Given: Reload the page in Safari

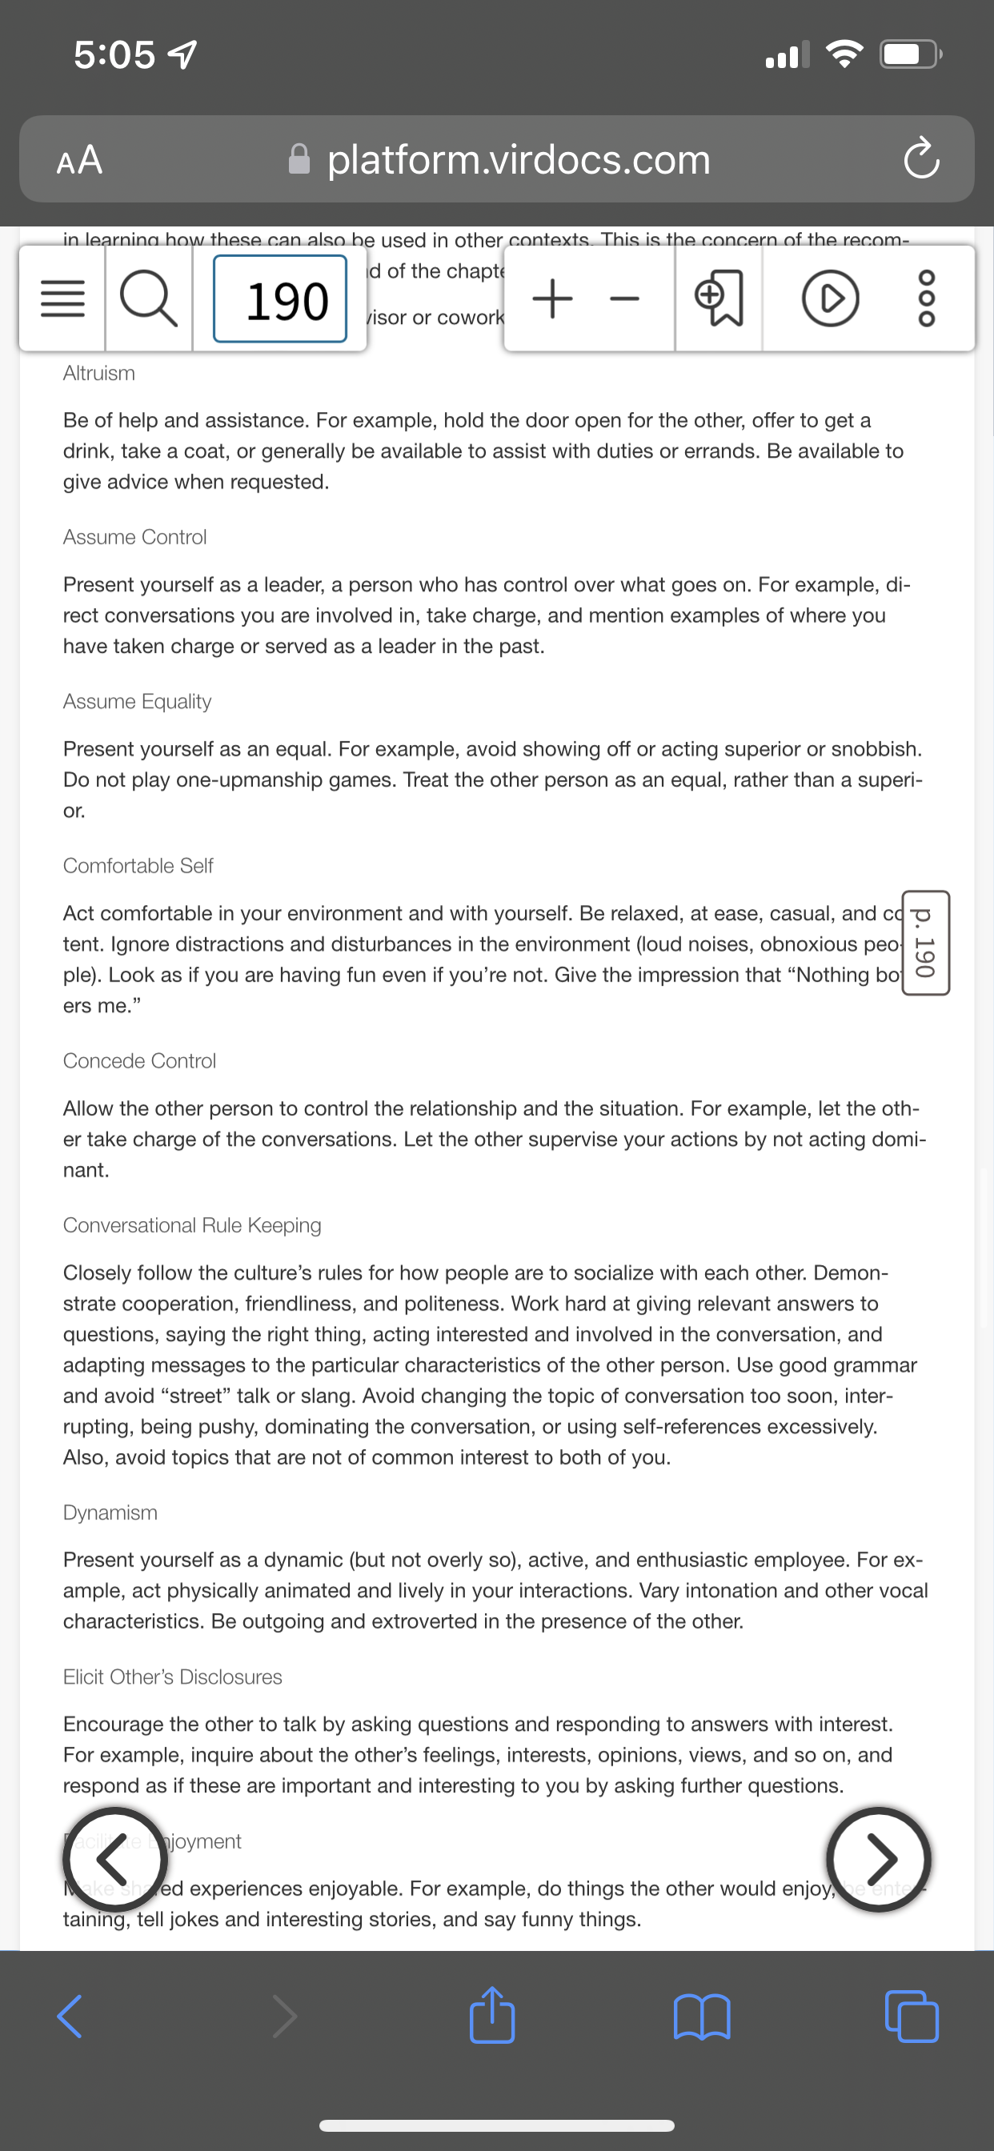Looking at the screenshot, I should point(921,158).
